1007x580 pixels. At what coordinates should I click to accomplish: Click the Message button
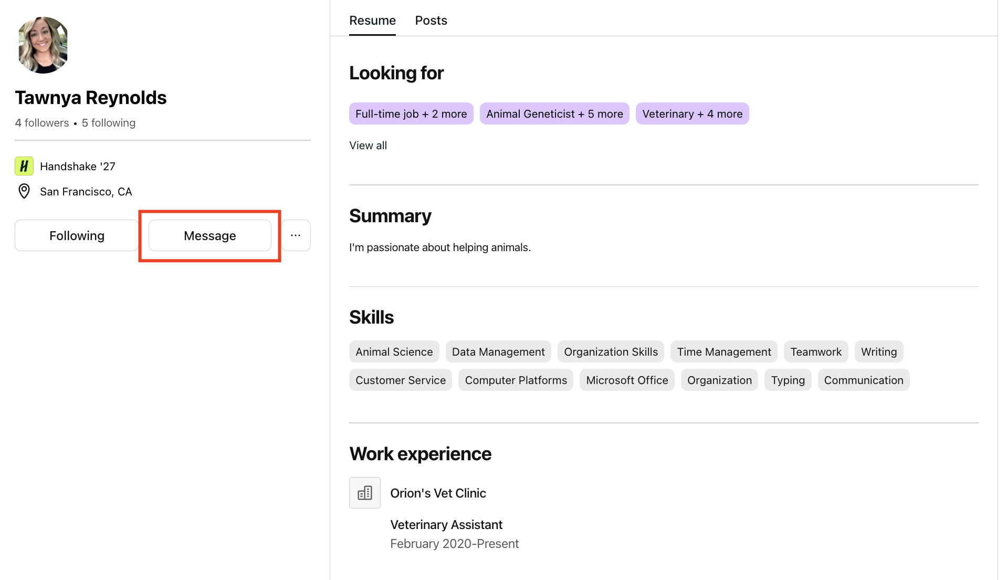210,235
